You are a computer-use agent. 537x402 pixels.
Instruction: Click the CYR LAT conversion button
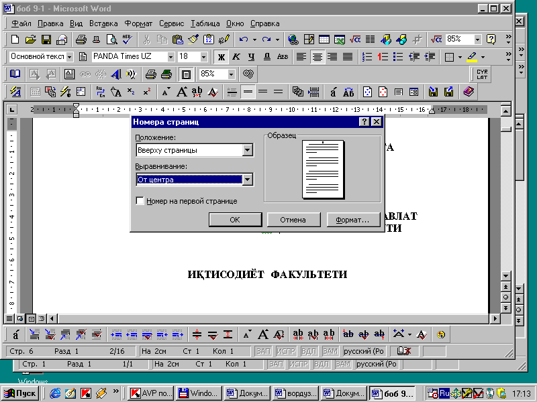coord(481,74)
